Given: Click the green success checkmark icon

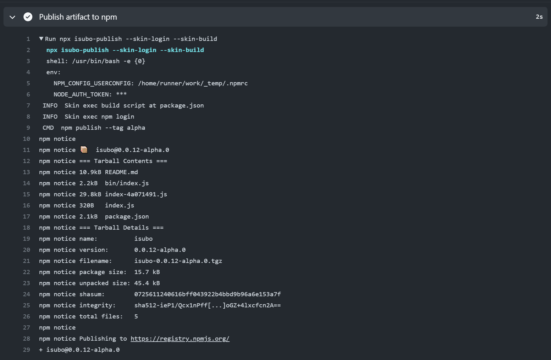Looking at the screenshot, I should (28, 17).
